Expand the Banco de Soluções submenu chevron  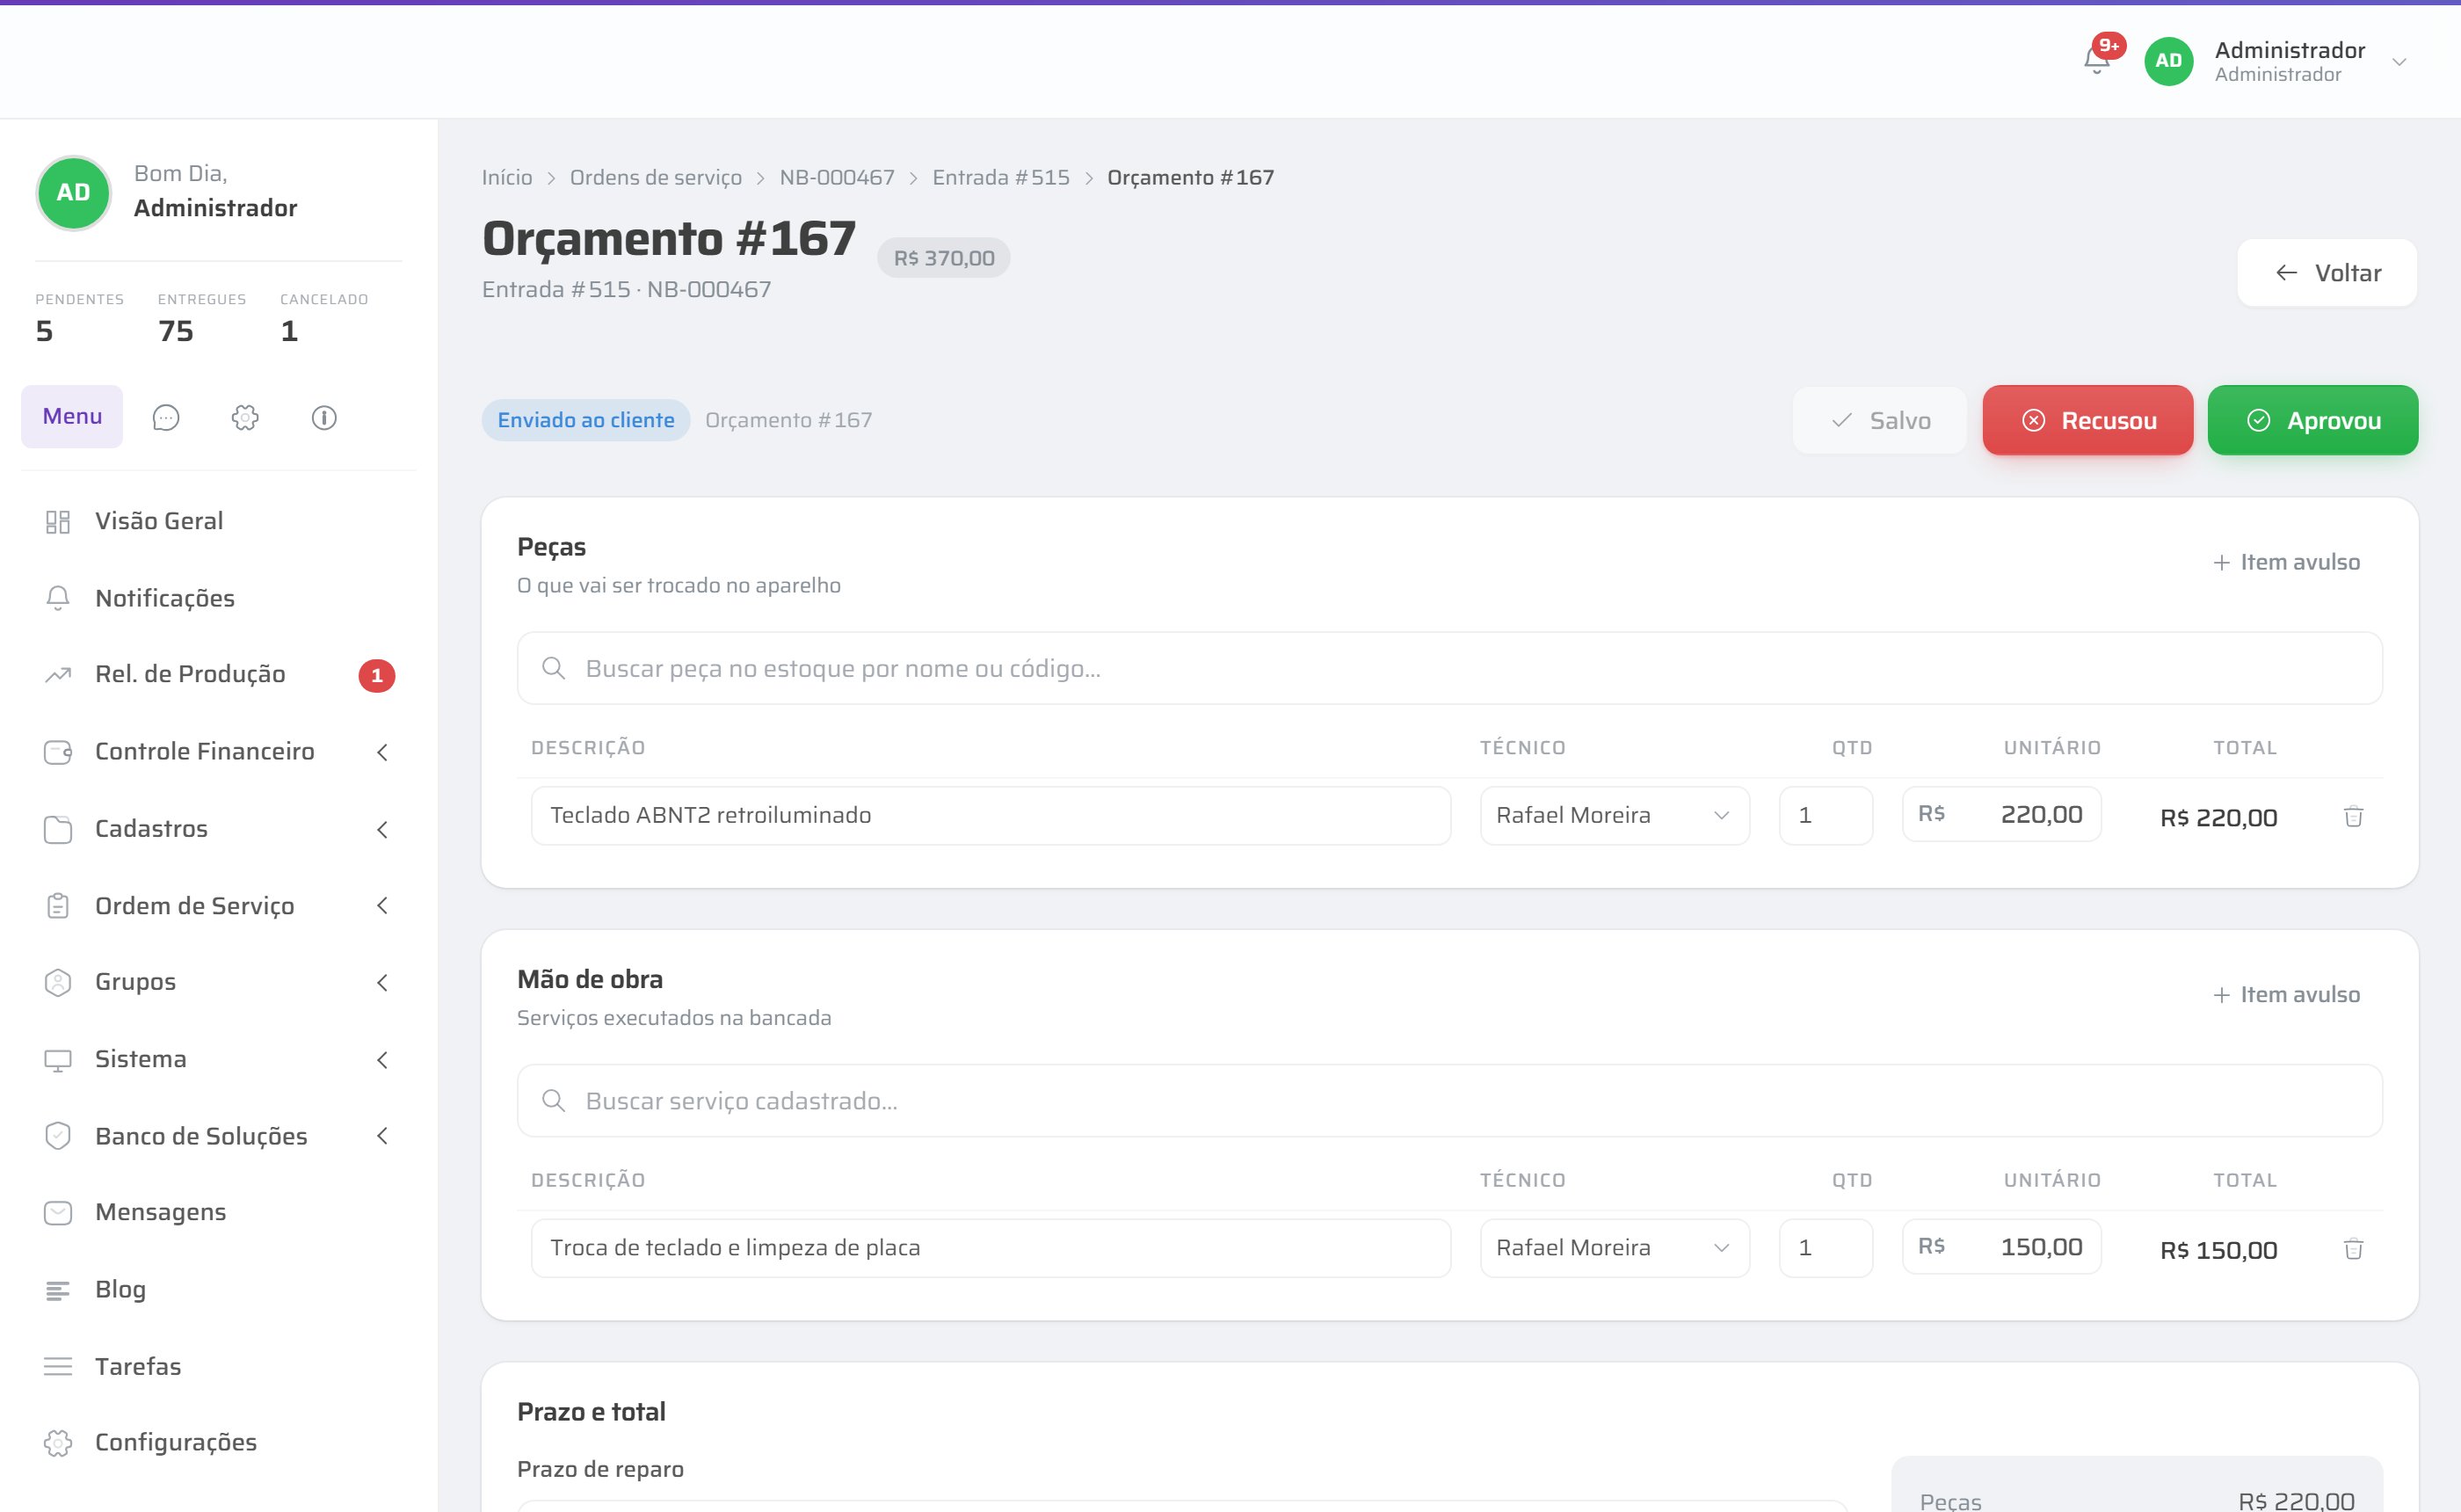point(381,1136)
